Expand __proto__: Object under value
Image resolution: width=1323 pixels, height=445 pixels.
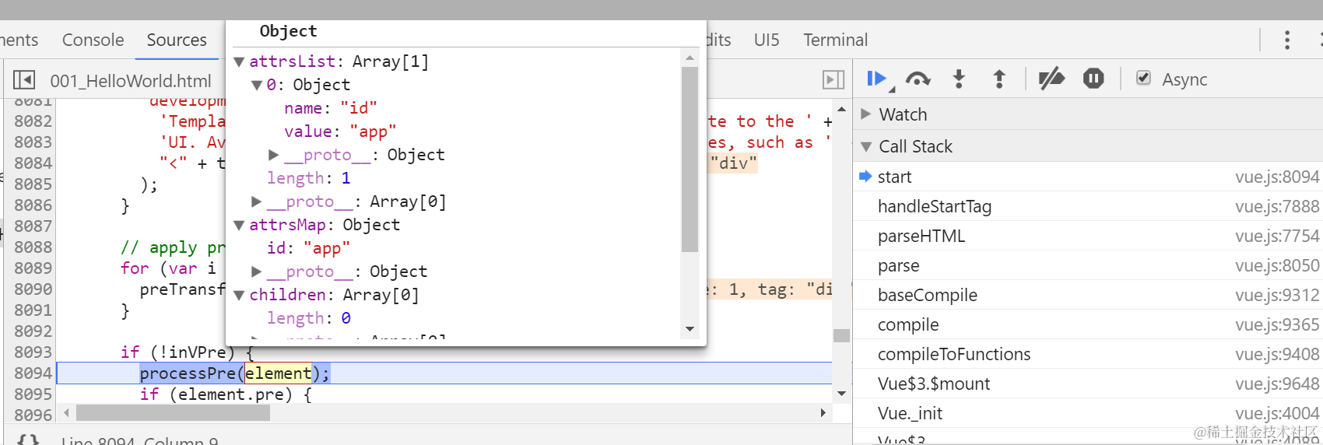click(274, 155)
